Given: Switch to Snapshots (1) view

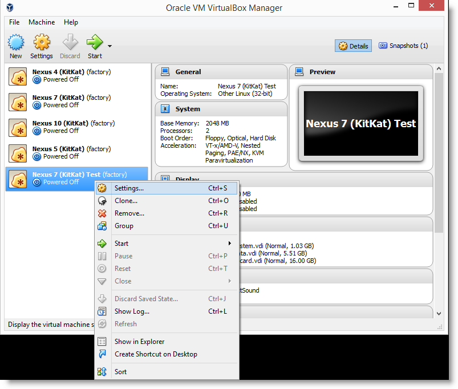Looking at the screenshot, I should [403, 46].
